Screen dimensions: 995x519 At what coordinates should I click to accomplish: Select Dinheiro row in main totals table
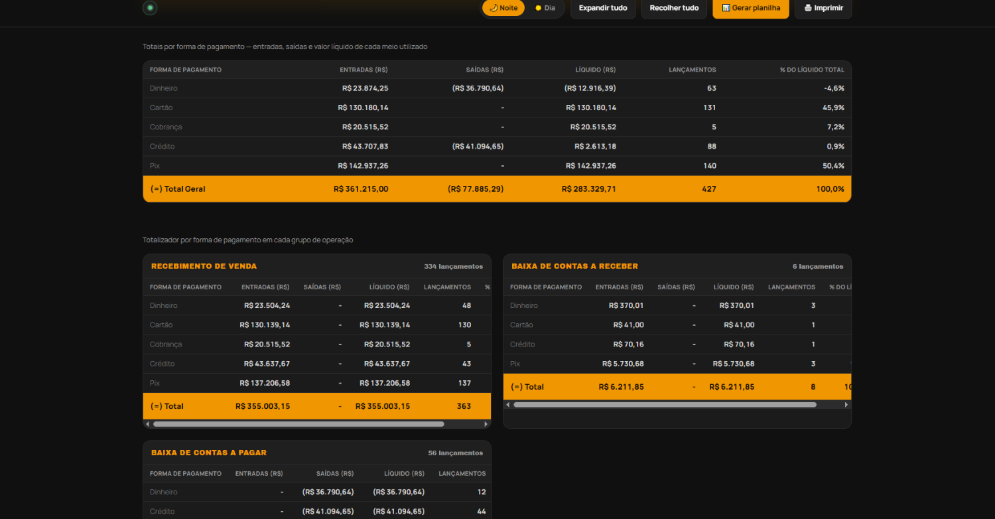[497, 88]
